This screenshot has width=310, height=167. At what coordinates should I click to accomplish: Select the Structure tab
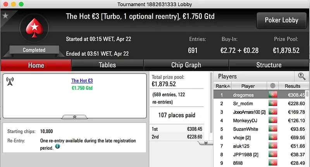pyautogui.click(x=269, y=65)
